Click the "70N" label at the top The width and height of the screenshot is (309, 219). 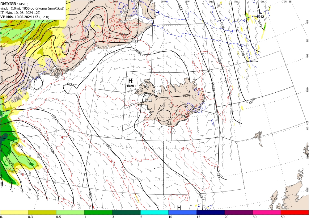(284, 2)
